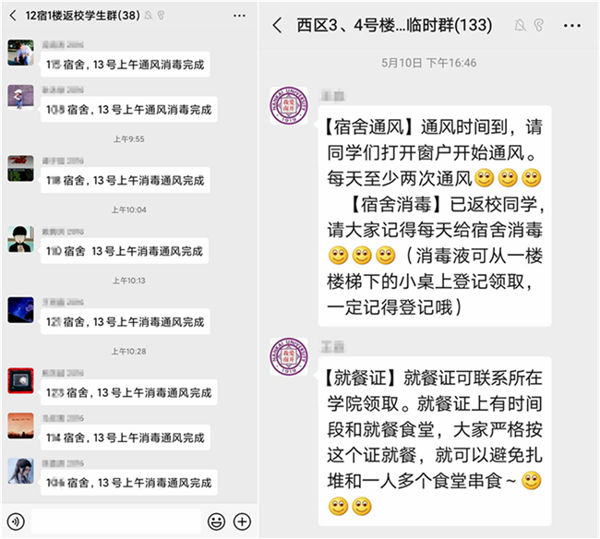
Task: Go back from 12宿1楼返校学生群 chat
Action: tap(13, 16)
